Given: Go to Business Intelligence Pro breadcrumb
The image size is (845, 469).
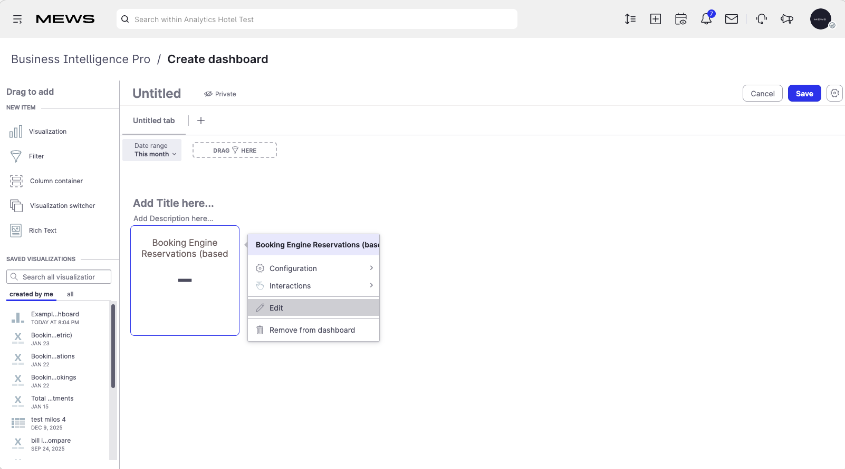Looking at the screenshot, I should tap(81, 59).
